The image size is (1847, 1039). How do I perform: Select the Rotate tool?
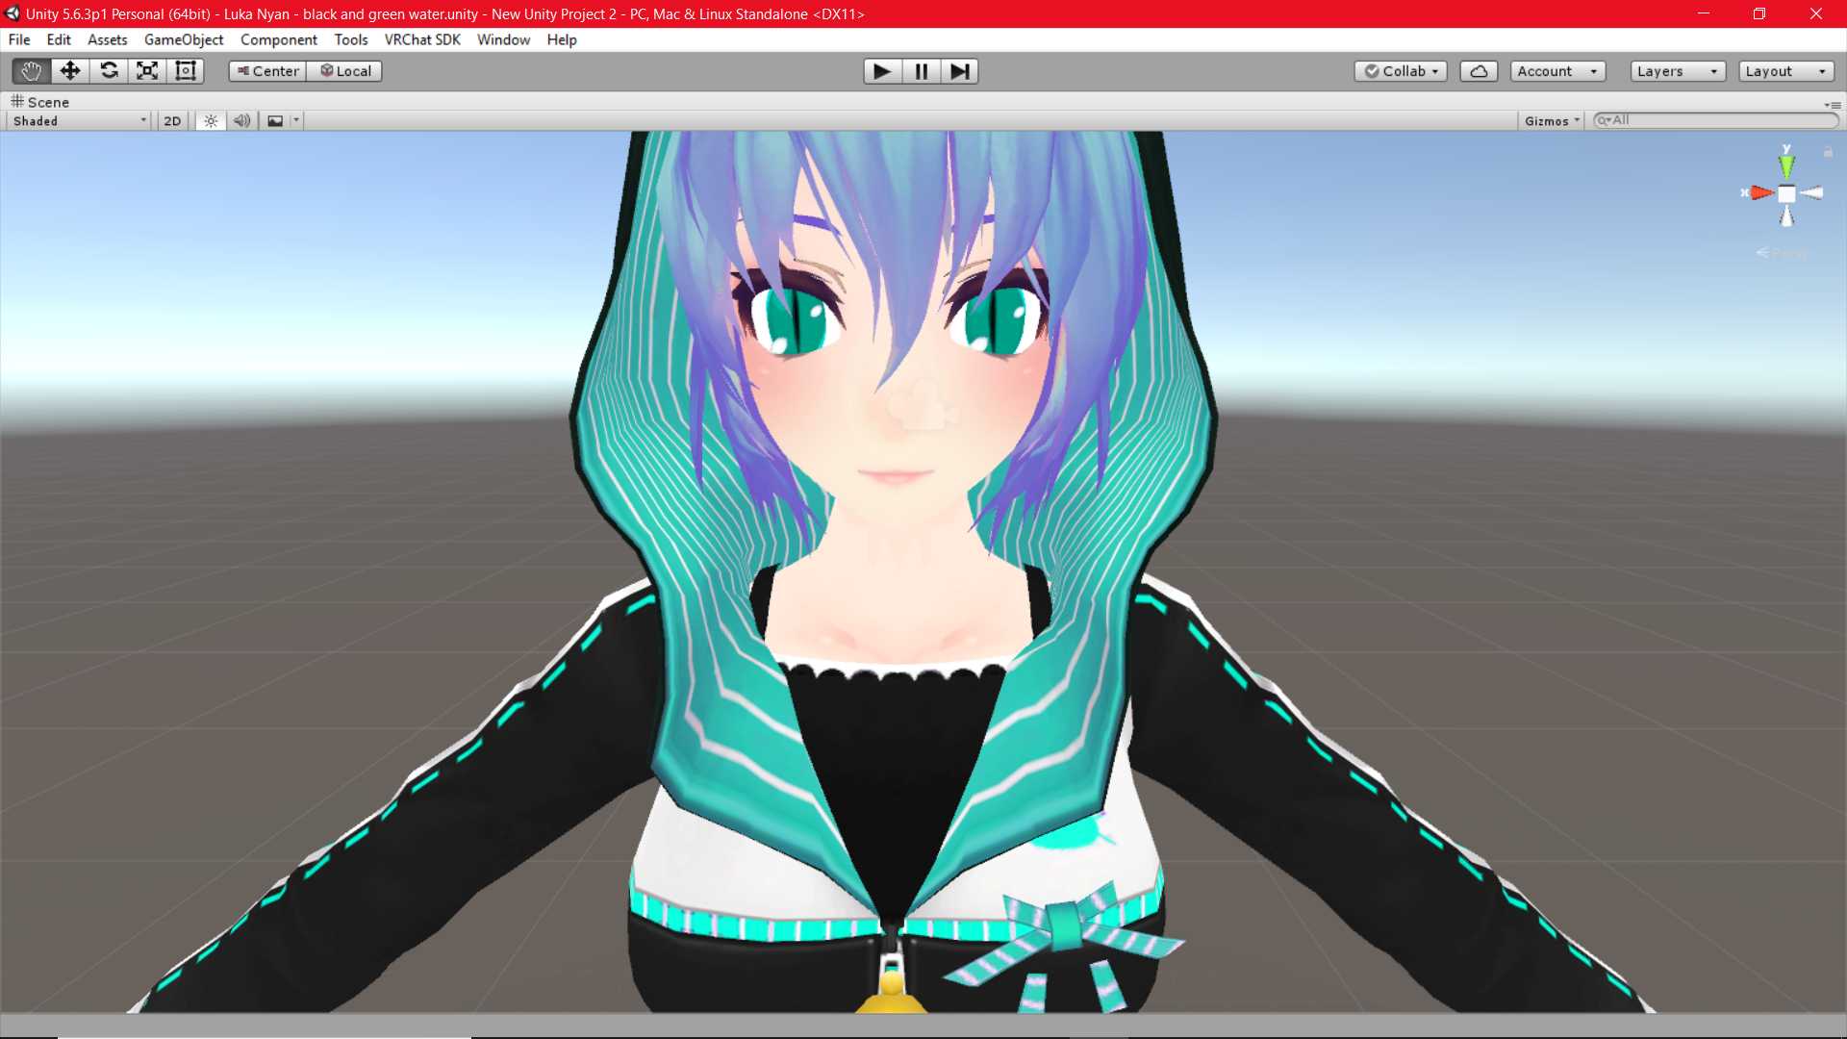tap(109, 70)
